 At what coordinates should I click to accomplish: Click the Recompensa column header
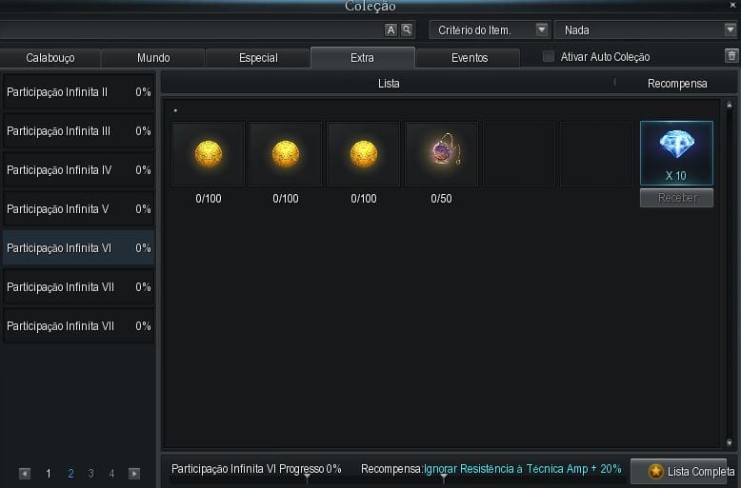point(677,84)
